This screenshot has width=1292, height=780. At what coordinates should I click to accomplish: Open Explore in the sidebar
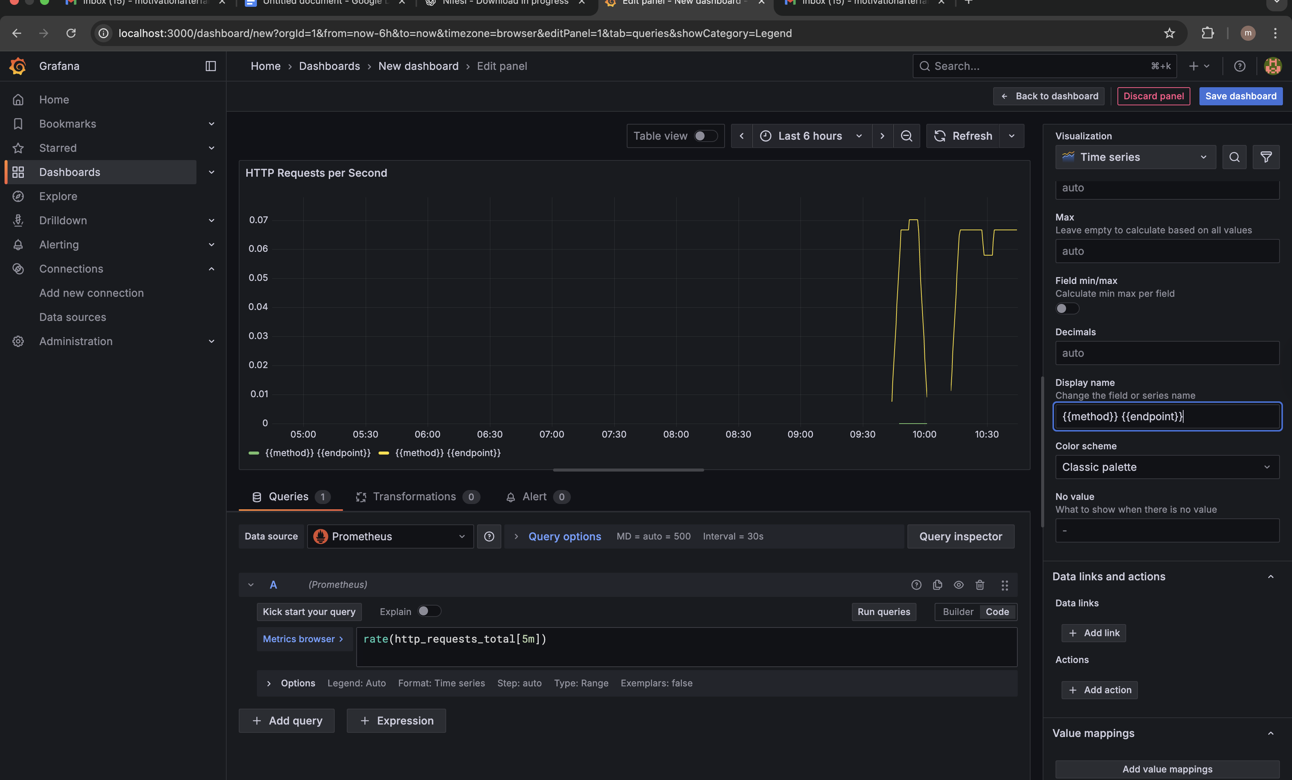point(58,196)
